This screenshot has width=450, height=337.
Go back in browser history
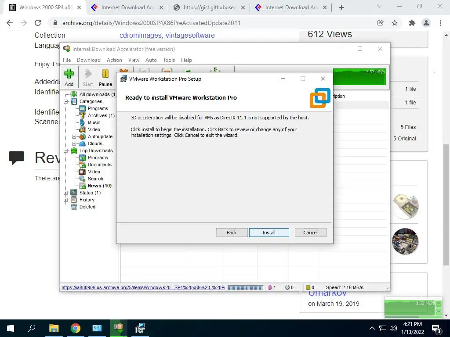(x=10, y=23)
